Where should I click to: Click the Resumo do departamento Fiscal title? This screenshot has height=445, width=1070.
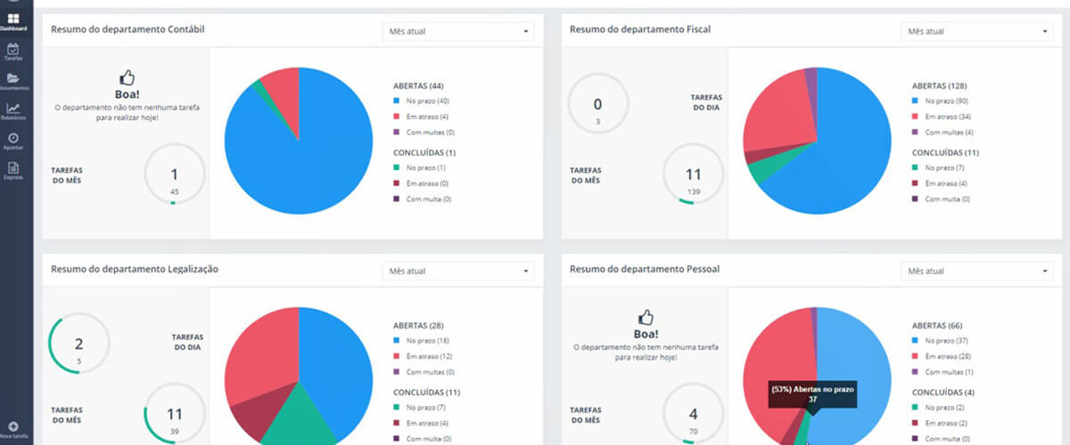coord(640,29)
